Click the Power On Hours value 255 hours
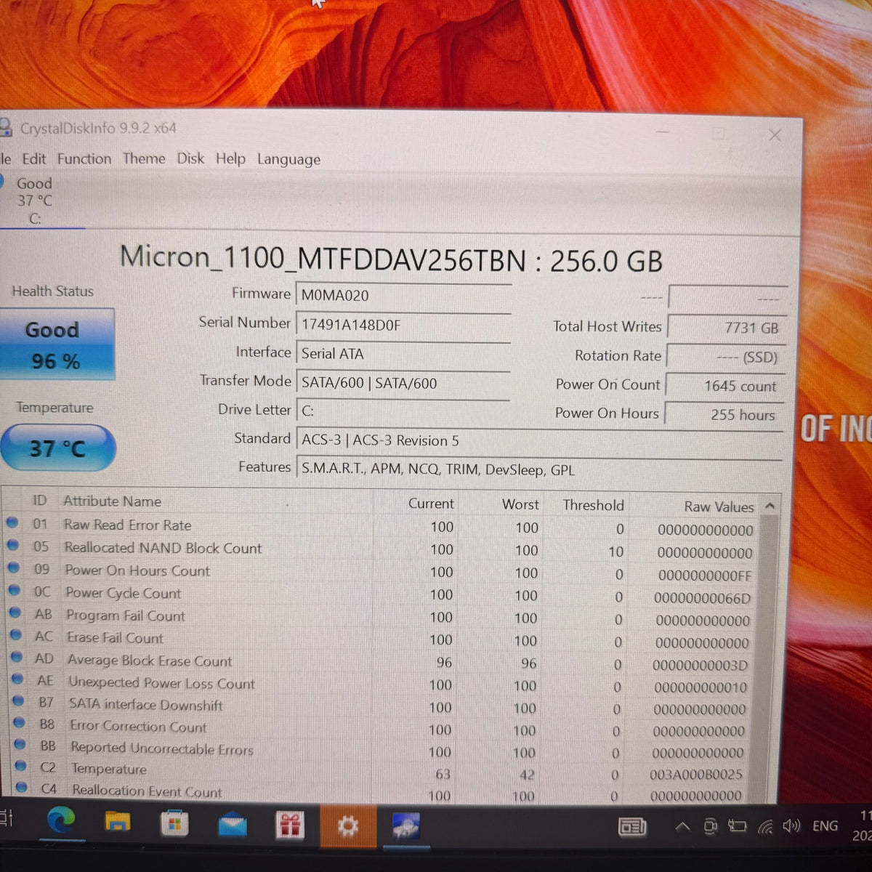 point(725,415)
